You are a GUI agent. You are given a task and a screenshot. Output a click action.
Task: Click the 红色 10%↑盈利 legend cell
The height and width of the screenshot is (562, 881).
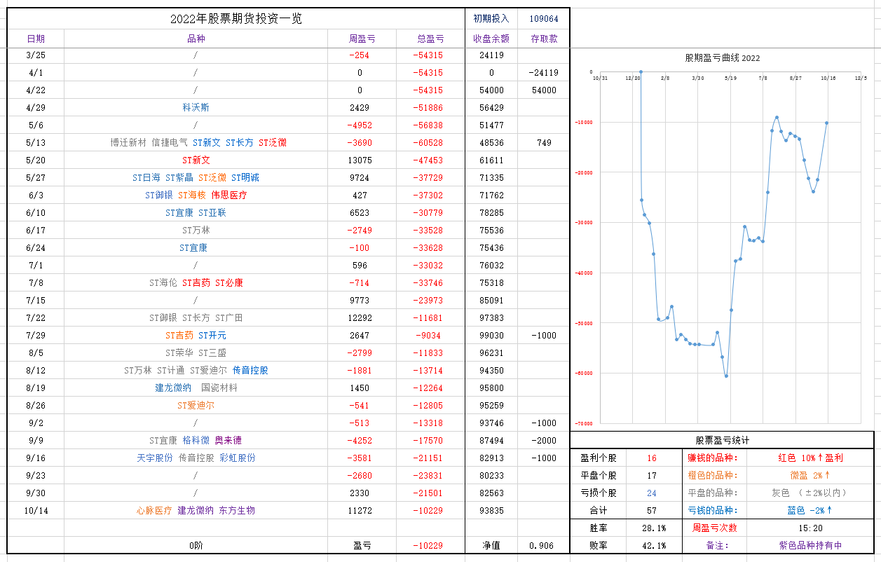tap(811, 458)
